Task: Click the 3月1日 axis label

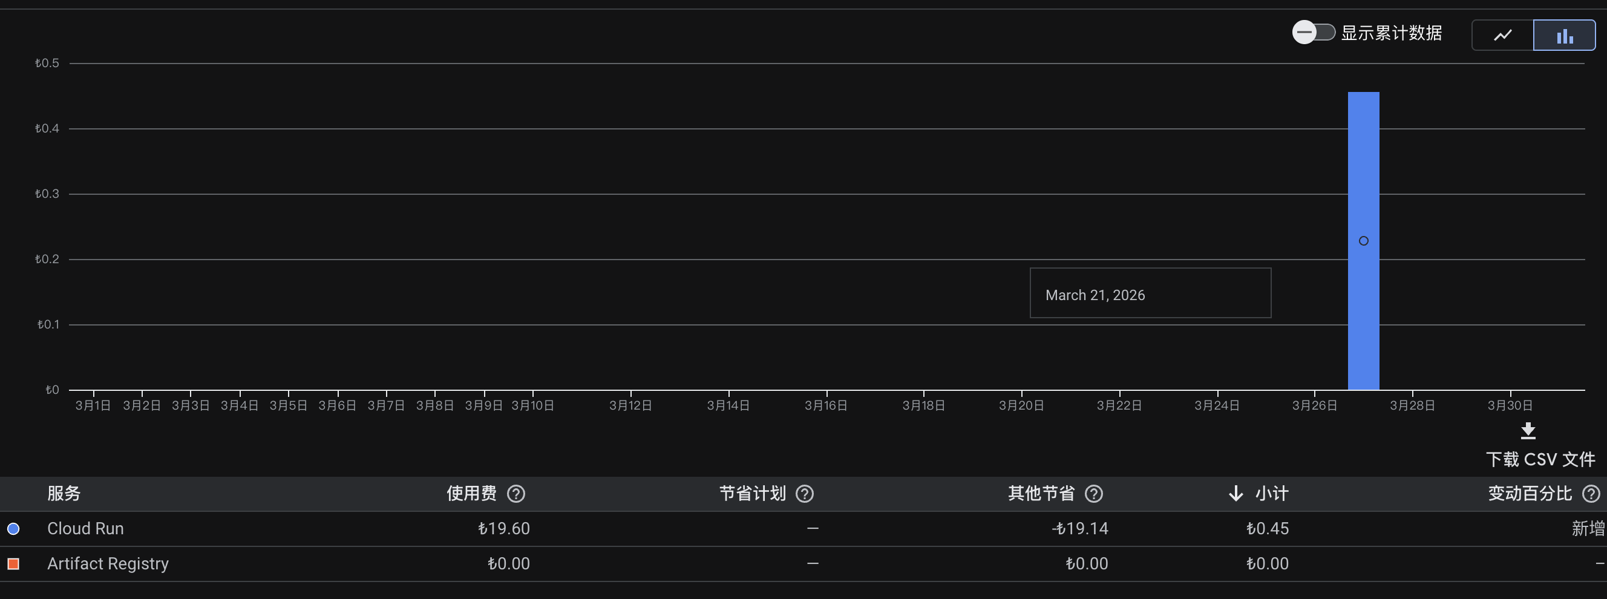Action: tap(93, 405)
